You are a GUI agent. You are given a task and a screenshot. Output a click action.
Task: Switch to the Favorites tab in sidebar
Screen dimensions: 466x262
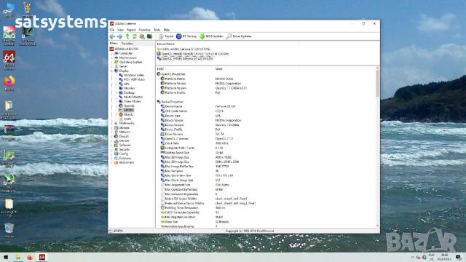(127, 44)
